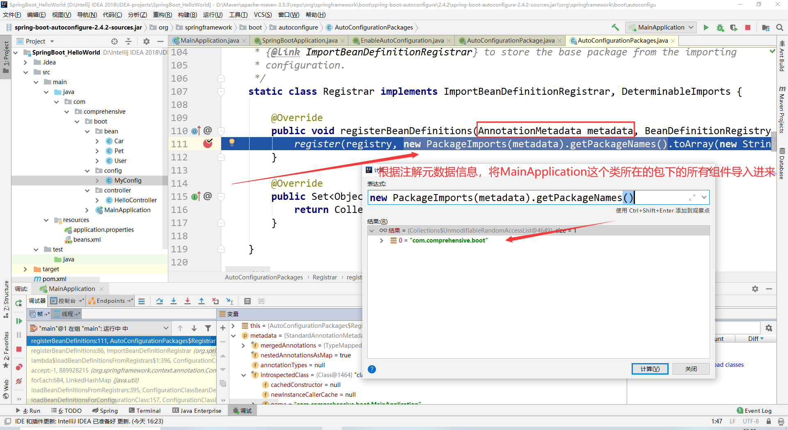Toggle the Maven Projects side panel
This screenshot has height=430, width=788.
click(x=782, y=110)
